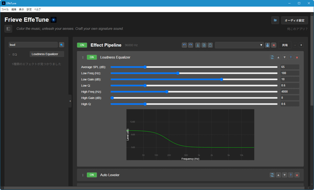The height and width of the screenshot is (190, 314).
Task: Open the preset selection dropdown
Action: [239, 45]
